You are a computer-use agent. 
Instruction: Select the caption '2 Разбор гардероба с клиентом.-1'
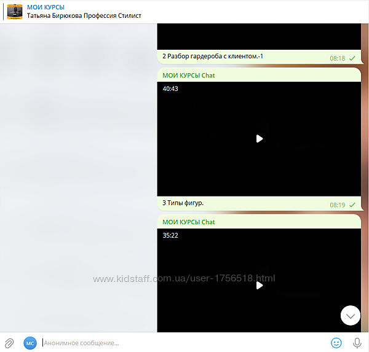pos(213,57)
